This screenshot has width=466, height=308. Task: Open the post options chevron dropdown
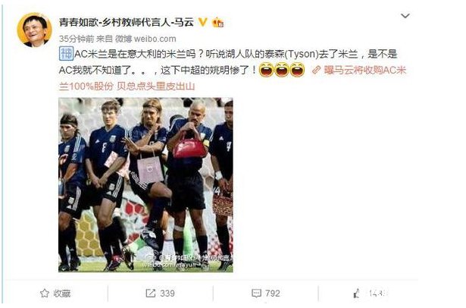(x=405, y=16)
